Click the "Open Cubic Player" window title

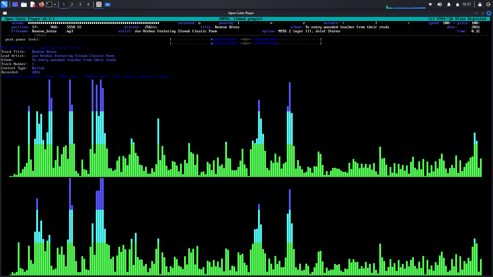click(241, 13)
